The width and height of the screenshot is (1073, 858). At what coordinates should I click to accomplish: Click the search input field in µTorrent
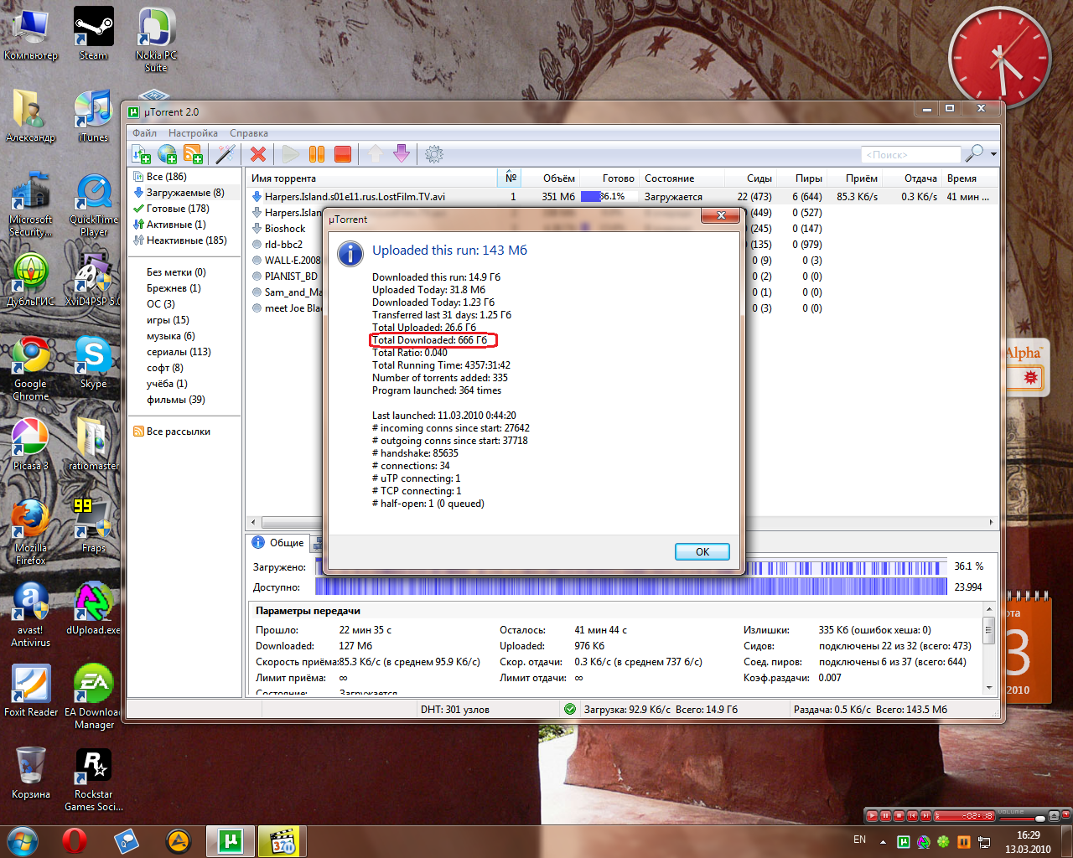pyautogui.click(x=911, y=154)
